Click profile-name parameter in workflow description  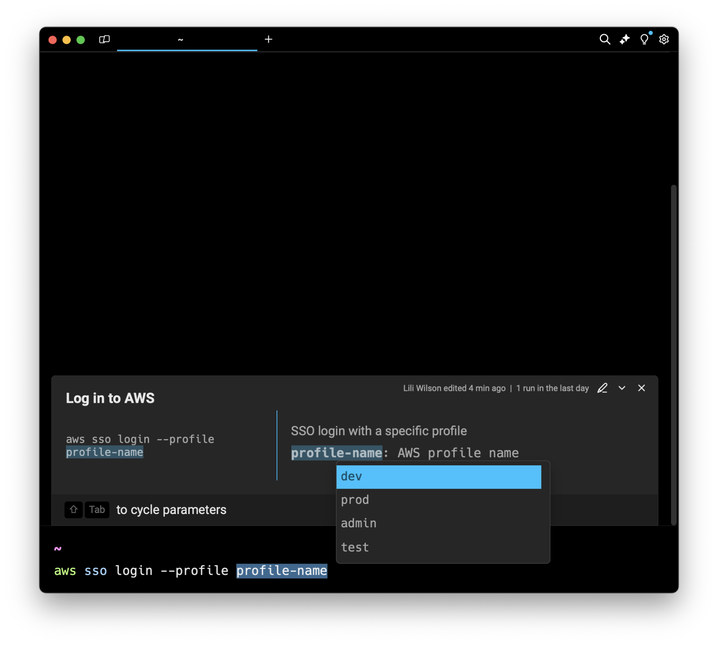click(x=337, y=453)
